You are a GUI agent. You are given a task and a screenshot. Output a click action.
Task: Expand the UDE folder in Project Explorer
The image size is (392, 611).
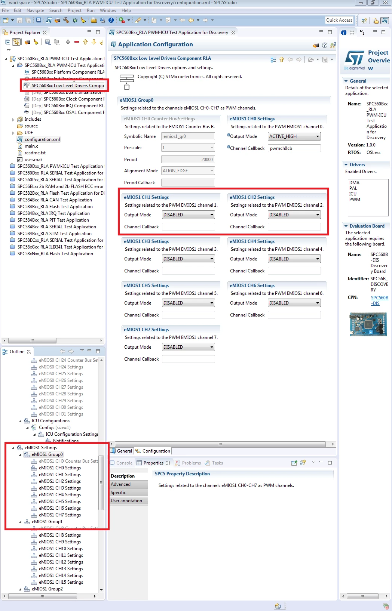pos(13,133)
